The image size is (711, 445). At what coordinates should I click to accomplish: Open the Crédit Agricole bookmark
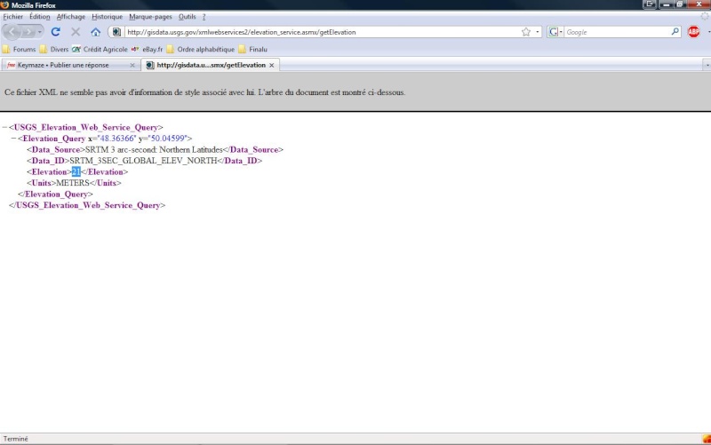pyautogui.click(x=100, y=49)
